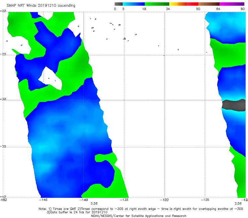Click the 'SMAP NRT Winds 20191210 ascending' title
The image size is (248, 218).
pos(41,6)
